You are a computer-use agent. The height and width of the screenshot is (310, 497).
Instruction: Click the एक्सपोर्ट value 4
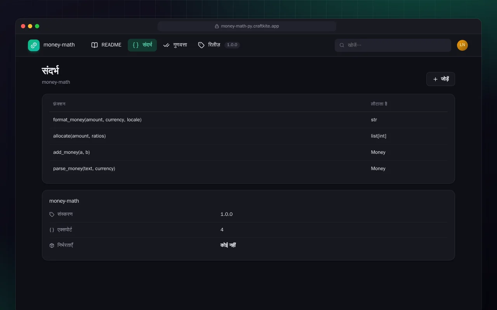pos(222,230)
